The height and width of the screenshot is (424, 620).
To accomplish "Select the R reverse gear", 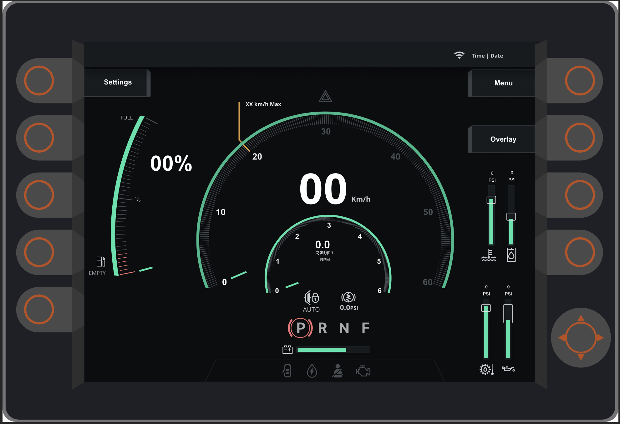I will 323,328.
